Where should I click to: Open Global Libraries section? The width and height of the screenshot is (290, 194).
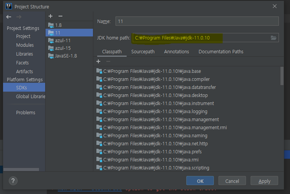click(31, 96)
